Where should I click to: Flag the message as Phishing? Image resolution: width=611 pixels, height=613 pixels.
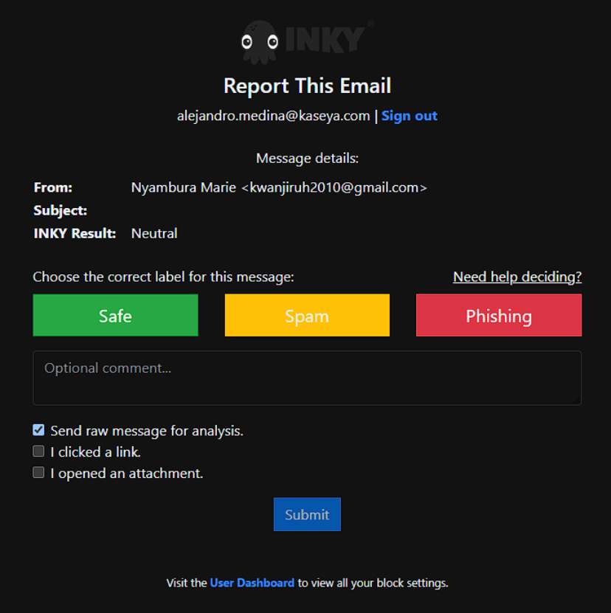click(x=499, y=315)
